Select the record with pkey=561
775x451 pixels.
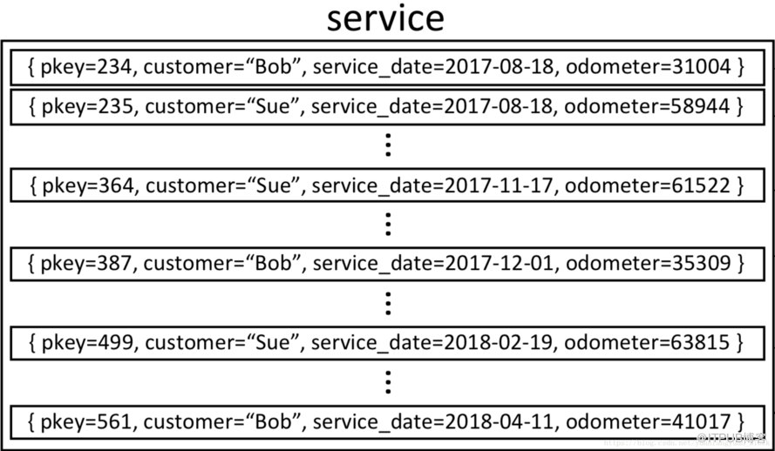[387, 422]
